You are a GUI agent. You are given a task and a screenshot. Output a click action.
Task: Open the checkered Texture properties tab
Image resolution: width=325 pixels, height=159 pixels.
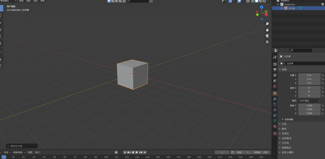(x=275, y=133)
